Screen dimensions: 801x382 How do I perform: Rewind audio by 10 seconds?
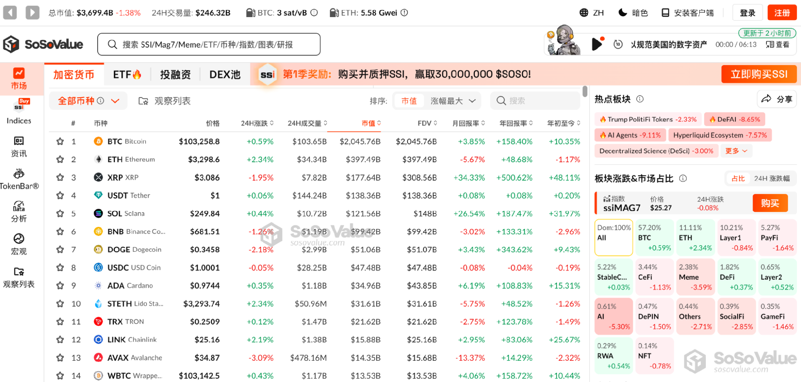pyautogui.click(x=618, y=44)
